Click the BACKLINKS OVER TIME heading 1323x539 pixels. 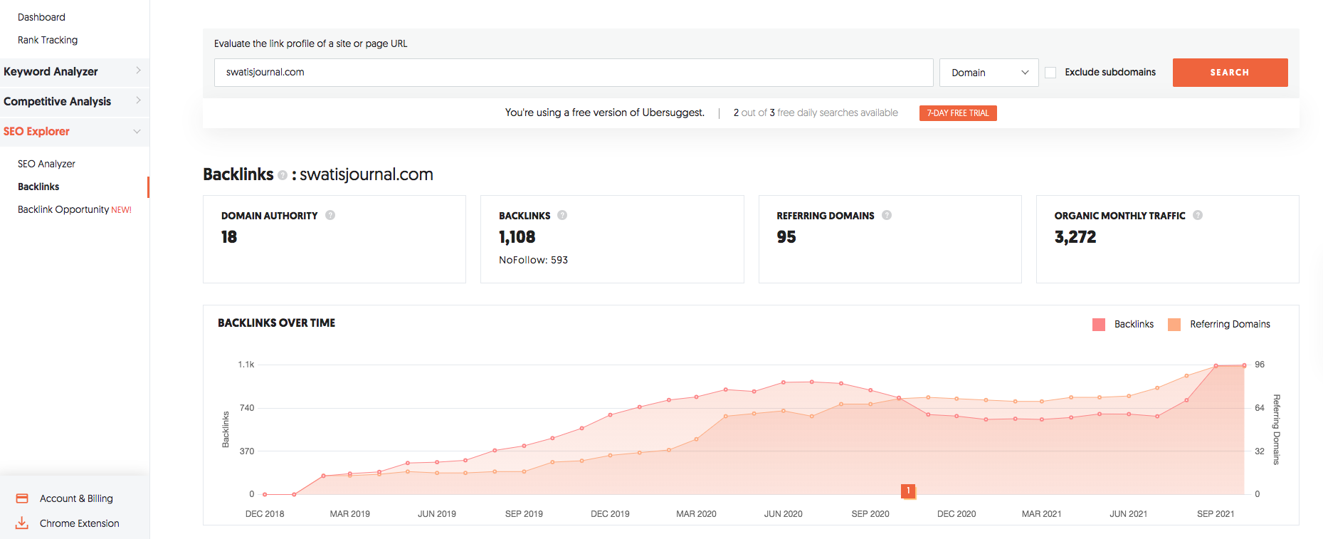tap(276, 323)
